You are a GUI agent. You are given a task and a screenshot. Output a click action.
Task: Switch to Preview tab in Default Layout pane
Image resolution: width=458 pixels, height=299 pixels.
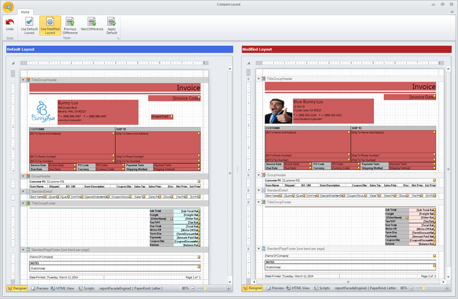click(x=40, y=288)
